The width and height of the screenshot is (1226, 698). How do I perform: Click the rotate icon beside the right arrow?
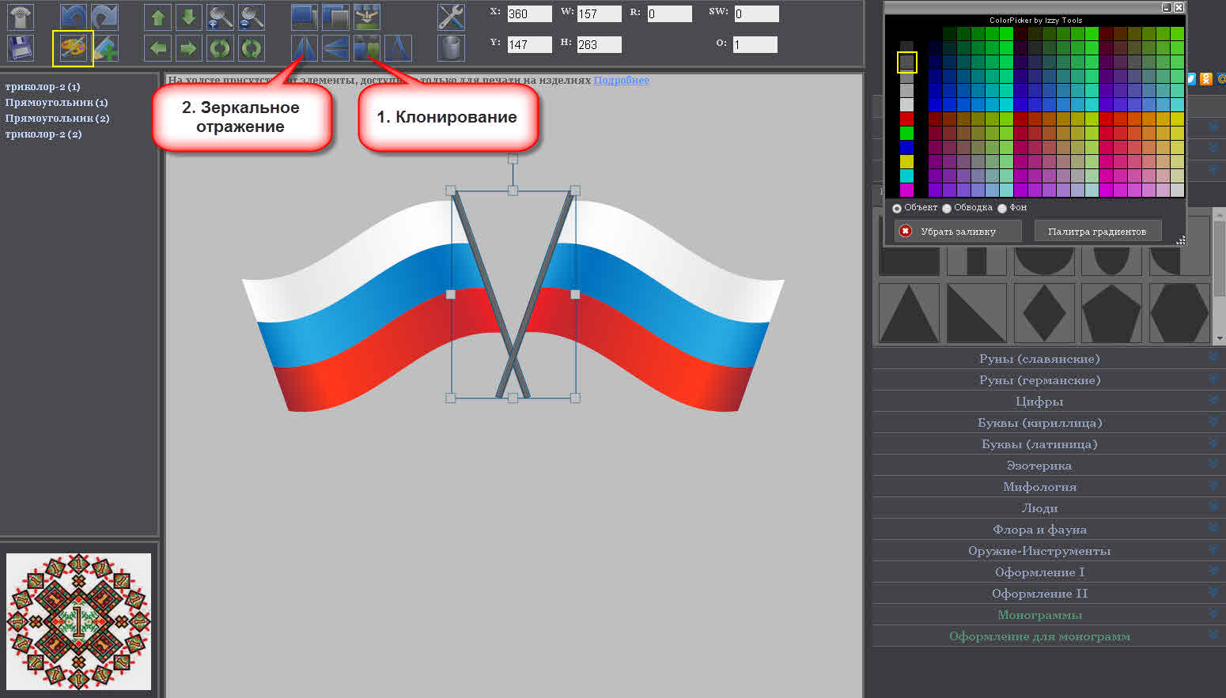coord(220,48)
